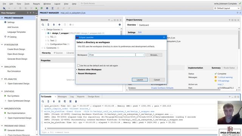Open the File menu
The image size is (242, 136).
coord(4,4)
